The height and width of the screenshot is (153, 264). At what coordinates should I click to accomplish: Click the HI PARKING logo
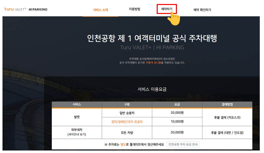[38, 9]
